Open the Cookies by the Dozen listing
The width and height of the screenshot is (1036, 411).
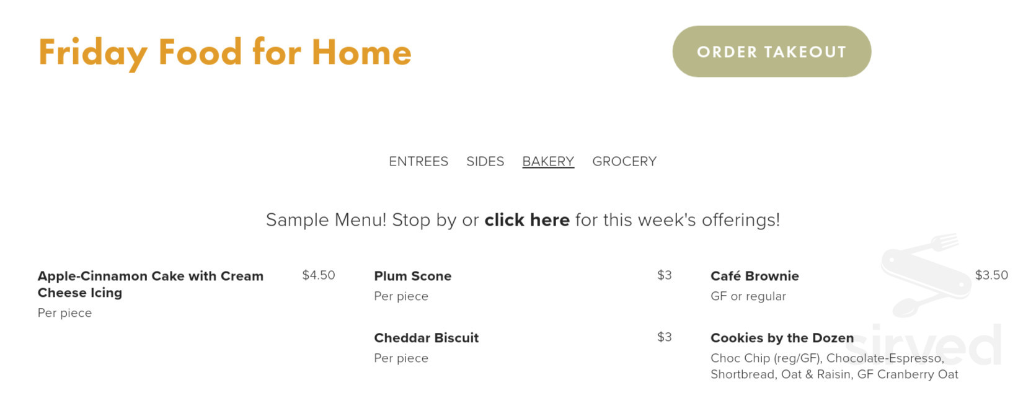[782, 338]
